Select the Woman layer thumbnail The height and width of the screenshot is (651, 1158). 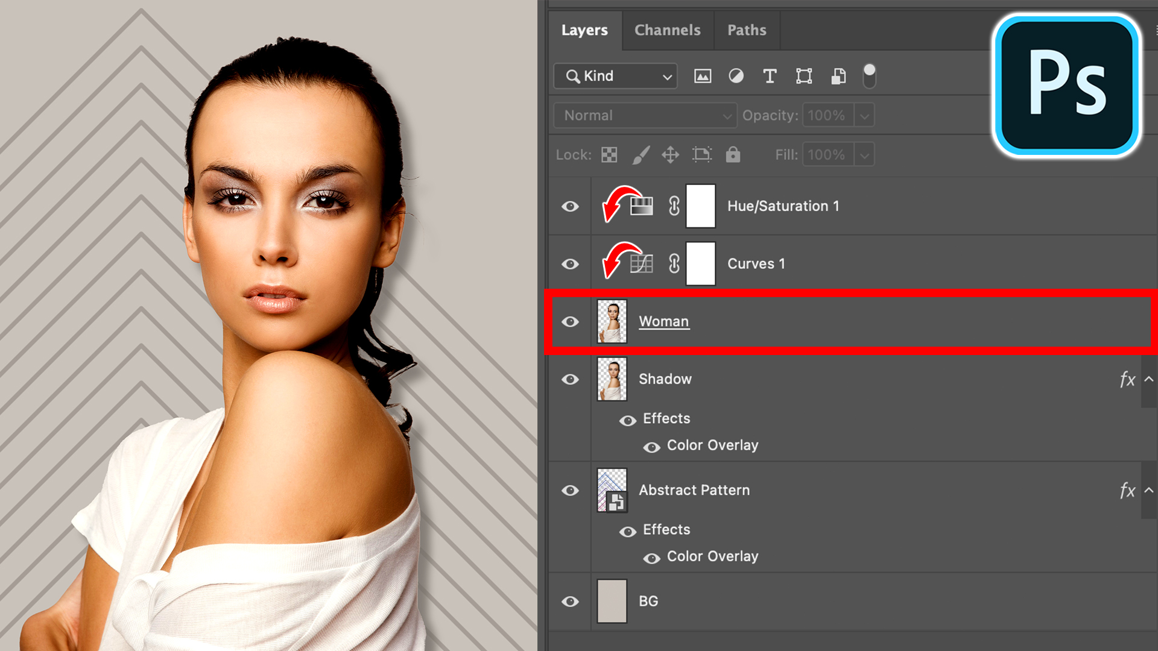click(x=612, y=321)
